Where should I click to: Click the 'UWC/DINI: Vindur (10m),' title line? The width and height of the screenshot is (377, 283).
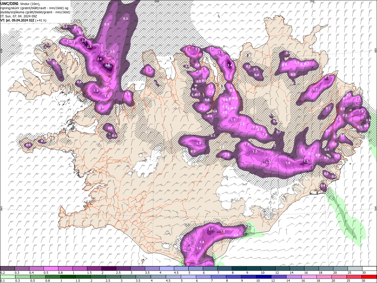click(x=21, y=4)
